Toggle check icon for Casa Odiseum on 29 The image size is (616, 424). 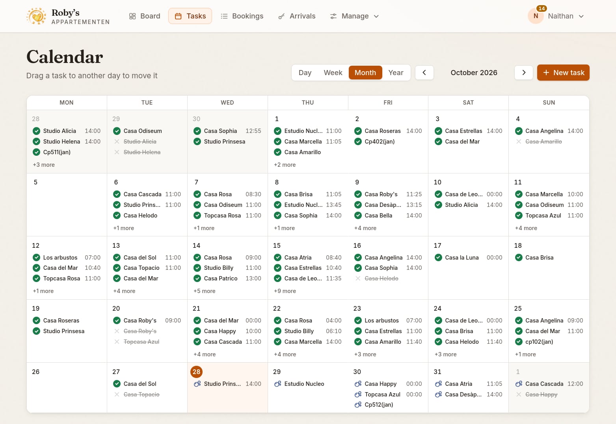click(117, 131)
